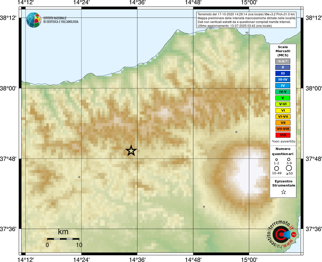Click the 'Mappa preliminare delle intensità' text line
The width and height of the screenshot is (322, 262).
click(x=247, y=18)
